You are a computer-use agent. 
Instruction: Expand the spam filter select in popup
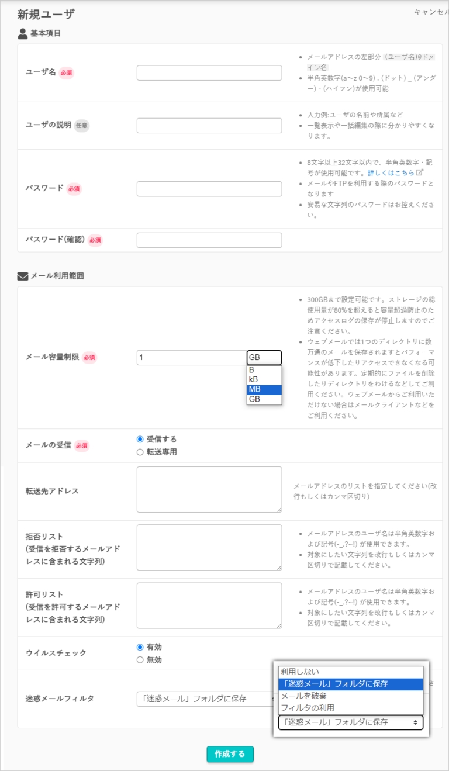point(350,722)
